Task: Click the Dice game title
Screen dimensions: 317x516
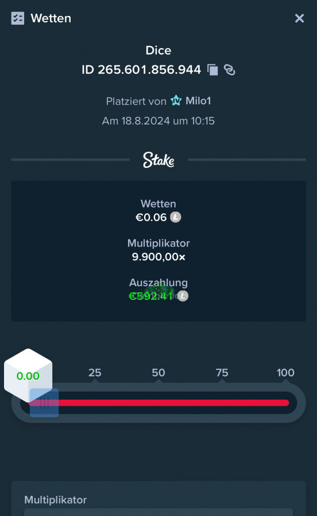Action: coord(158,50)
